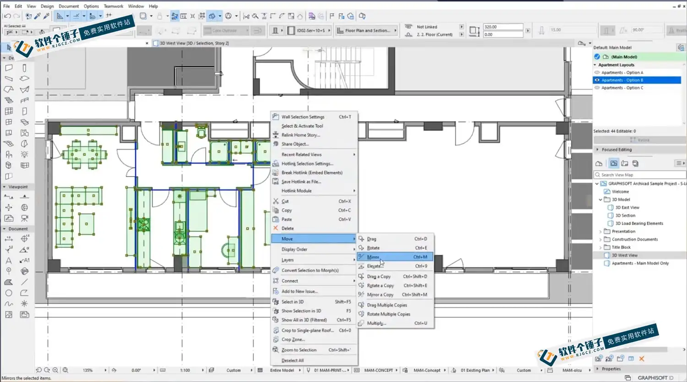Expand the Title Block folder
Viewport: 687px width, 382px height.
[600, 247]
